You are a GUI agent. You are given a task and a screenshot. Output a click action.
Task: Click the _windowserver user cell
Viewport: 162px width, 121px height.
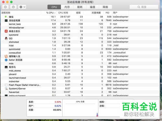click(120, 27)
